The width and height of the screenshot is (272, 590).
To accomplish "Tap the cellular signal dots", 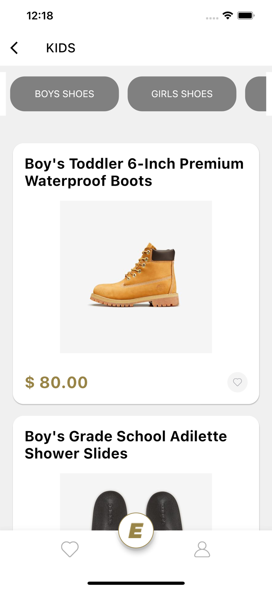I will 212,18.
